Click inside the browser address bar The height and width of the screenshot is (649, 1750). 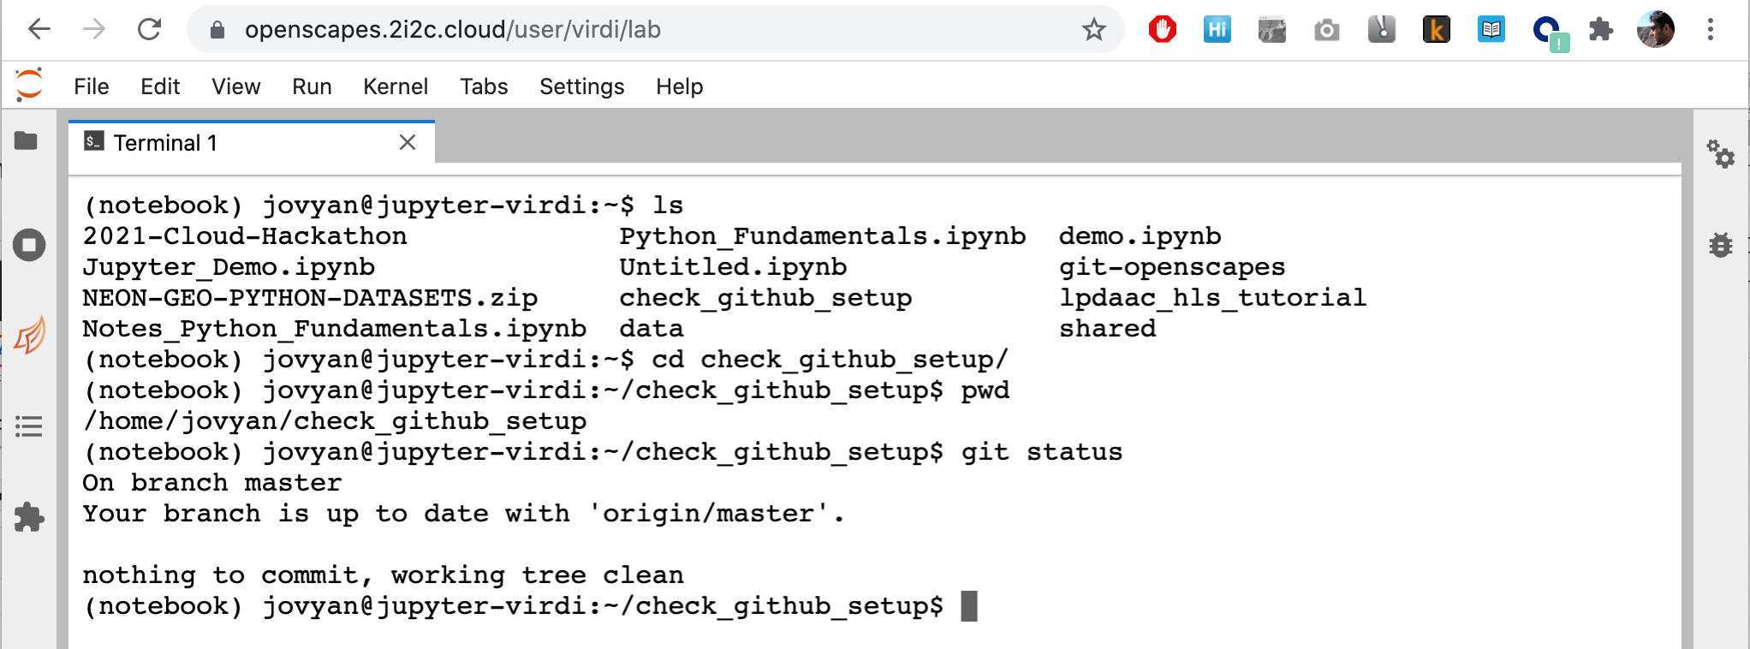[599, 29]
